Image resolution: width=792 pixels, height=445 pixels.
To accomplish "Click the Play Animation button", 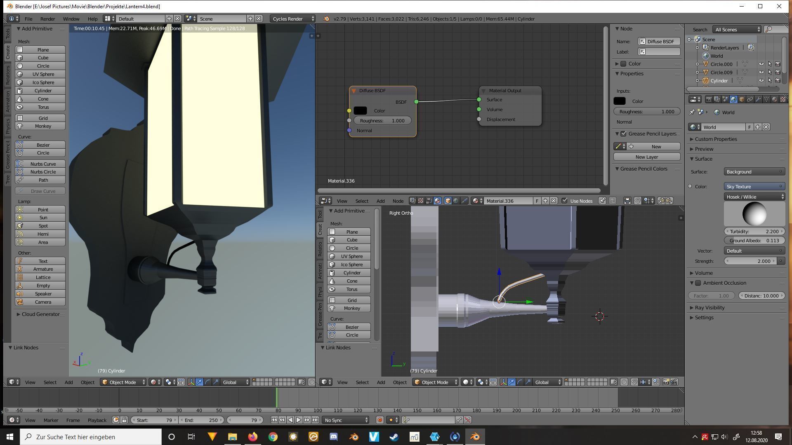I will coord(299,420).
